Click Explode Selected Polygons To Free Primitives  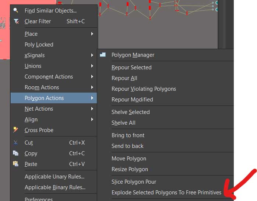pos(166,193)
